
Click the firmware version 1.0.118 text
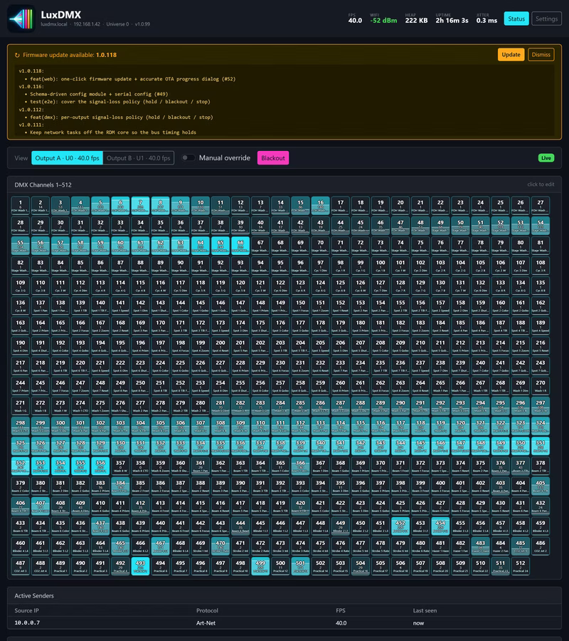click(x=106, y=55)
